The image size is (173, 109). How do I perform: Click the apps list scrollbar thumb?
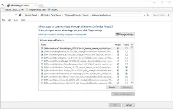point(132,47)
